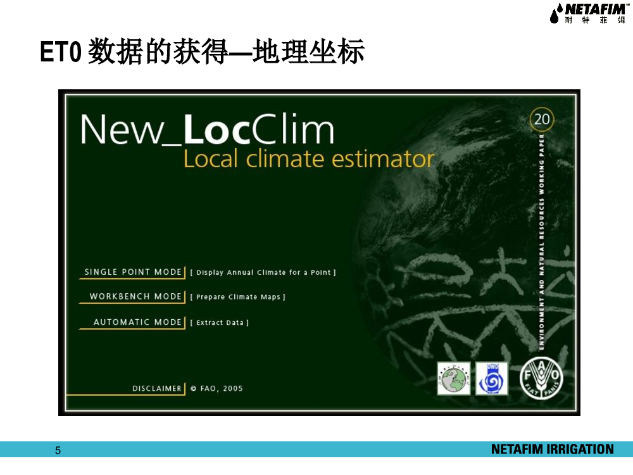
Task: Start AUTOMATIC MODE
Action: coord(137,322)
